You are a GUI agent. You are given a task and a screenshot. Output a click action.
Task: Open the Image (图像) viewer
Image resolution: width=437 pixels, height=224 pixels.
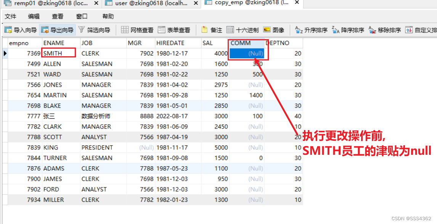tap(274, 30)
